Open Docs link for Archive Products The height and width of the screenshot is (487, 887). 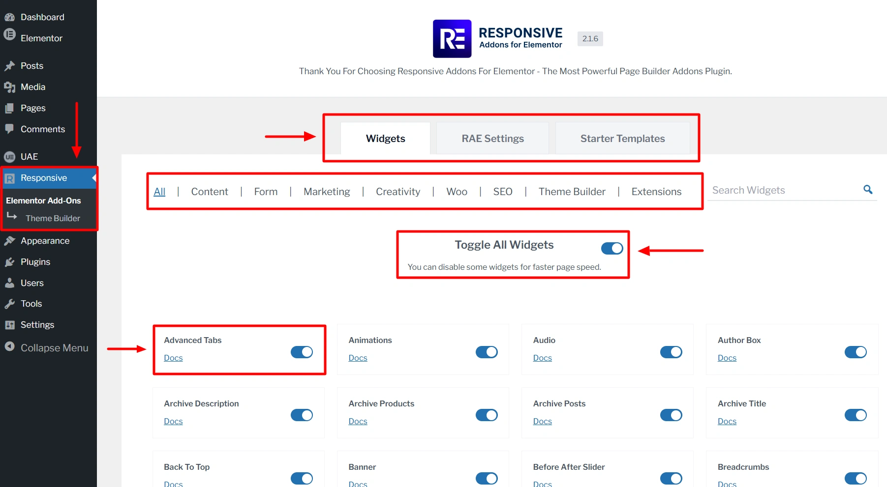pyautogui.click(x=358, y=421)
